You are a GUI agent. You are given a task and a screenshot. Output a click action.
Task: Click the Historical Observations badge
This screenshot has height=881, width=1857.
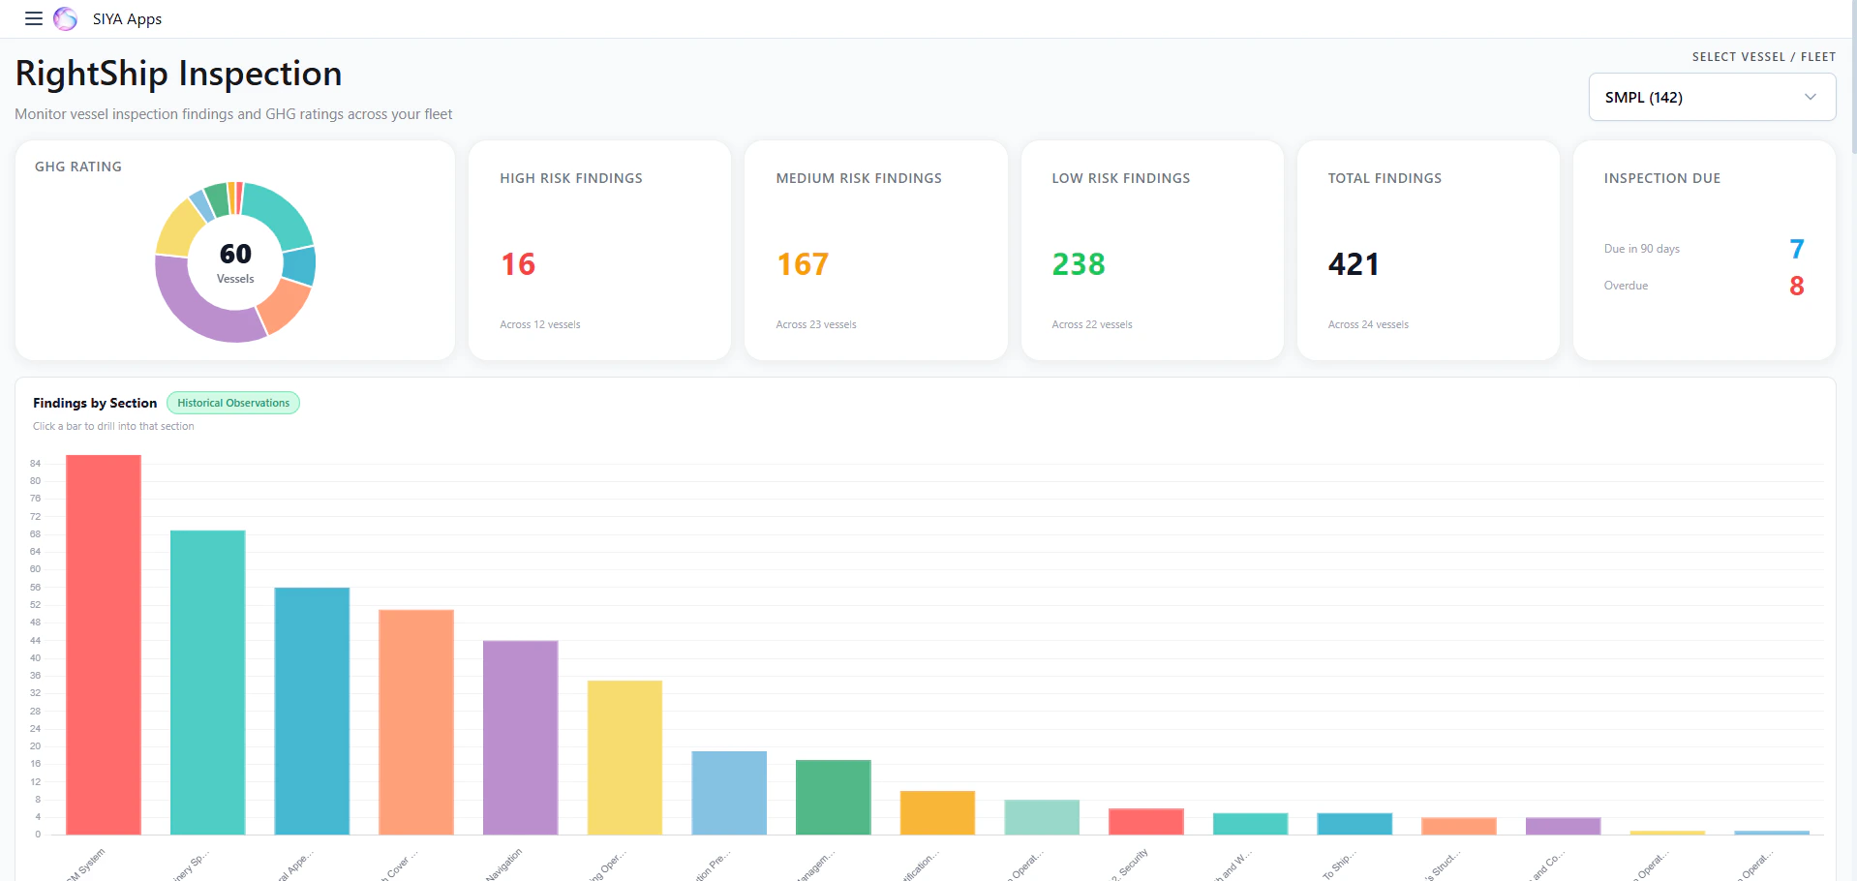233,403
